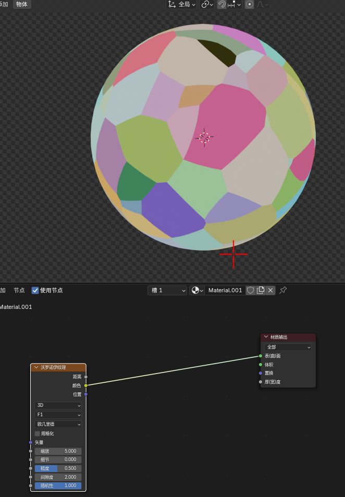
Task: Unlink Material.001 with the X icon
Action: point(270,290)
